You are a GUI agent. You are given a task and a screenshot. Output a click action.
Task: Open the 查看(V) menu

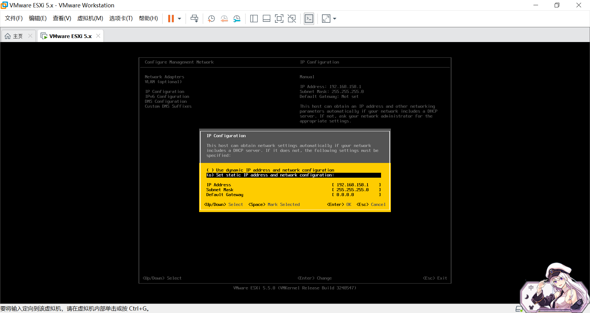[x=62, y=18]
